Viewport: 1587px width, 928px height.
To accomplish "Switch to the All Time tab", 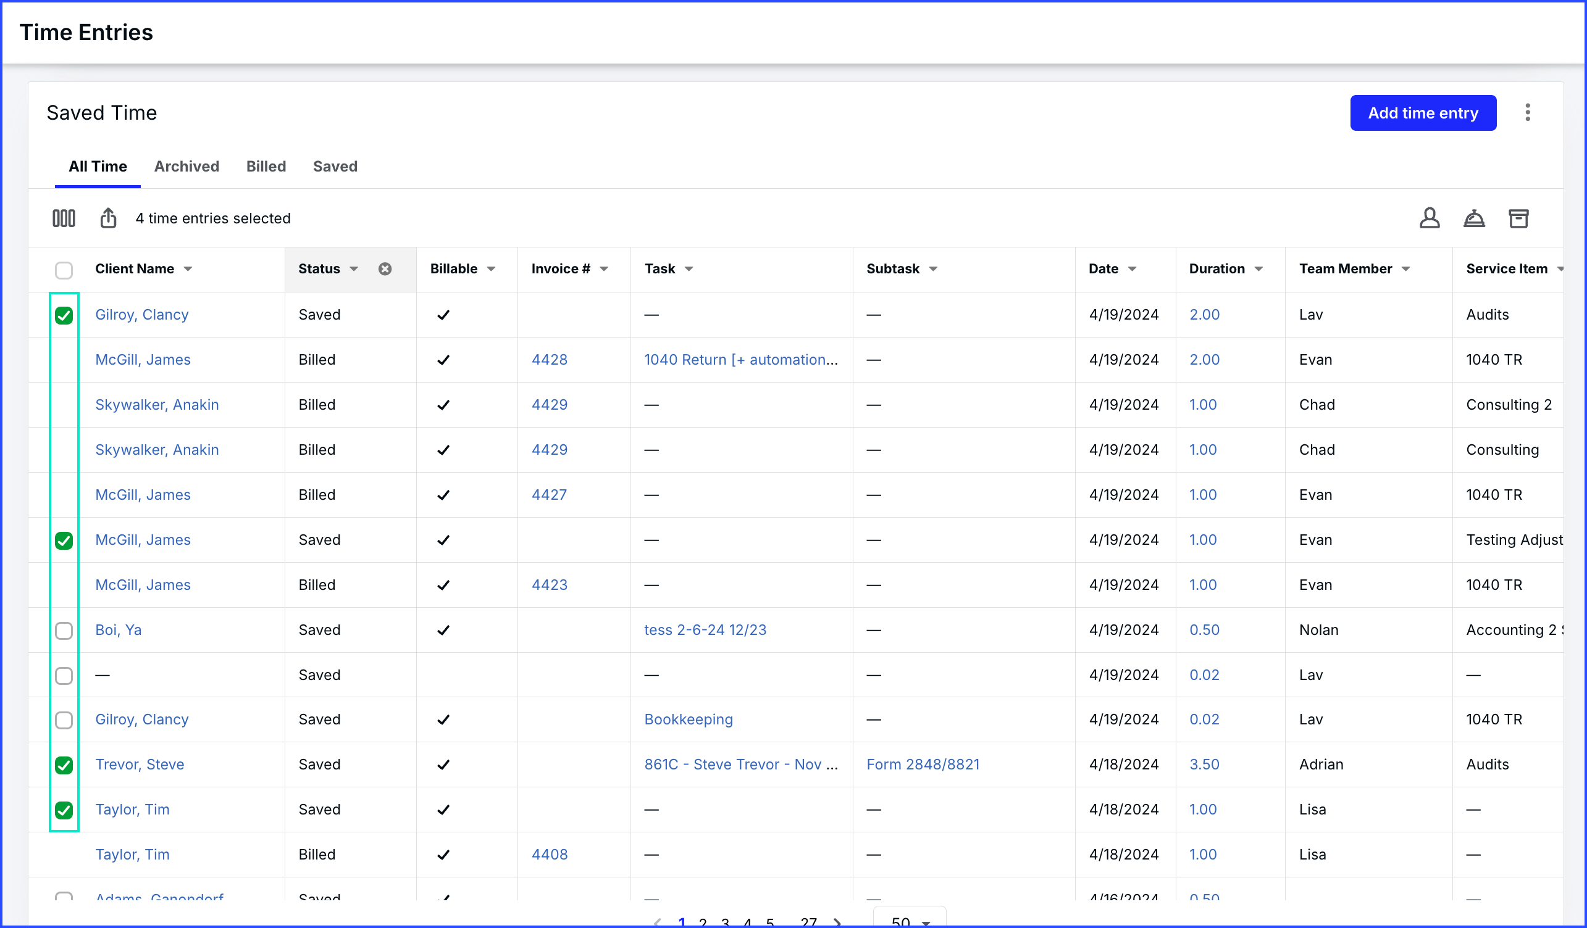I will tap(98, 167).
